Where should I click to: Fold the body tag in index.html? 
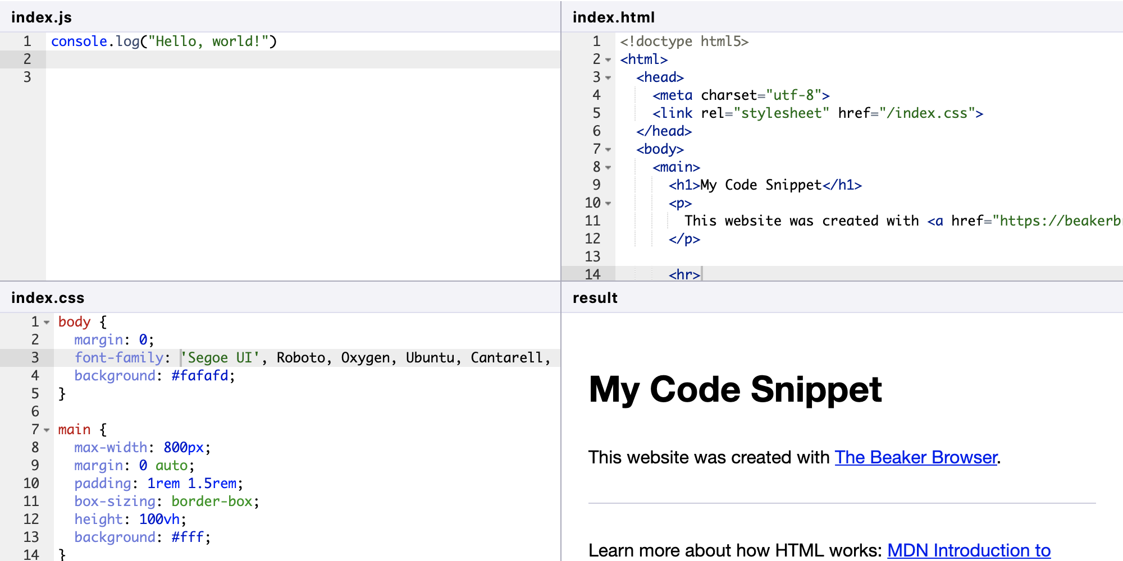(x=608, y=150)
